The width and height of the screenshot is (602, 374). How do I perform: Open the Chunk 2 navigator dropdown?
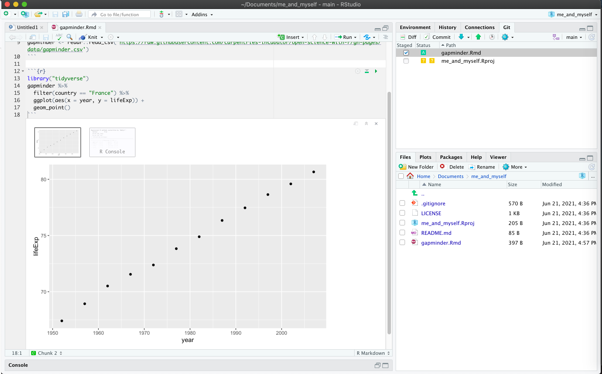click(47, 353)
